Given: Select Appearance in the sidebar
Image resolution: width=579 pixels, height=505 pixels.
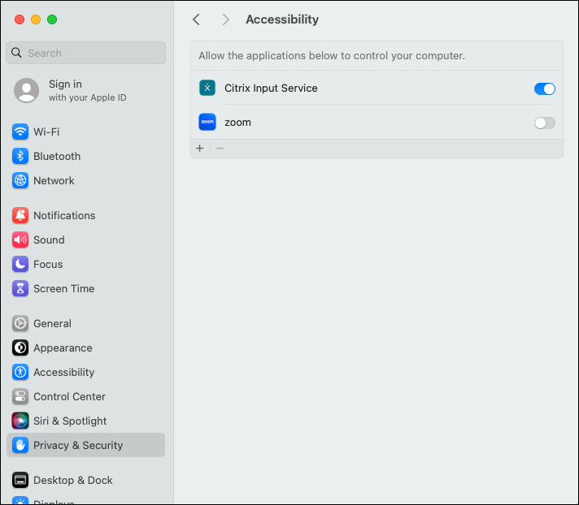Looking at the screenshot, I should coord(62,347).
